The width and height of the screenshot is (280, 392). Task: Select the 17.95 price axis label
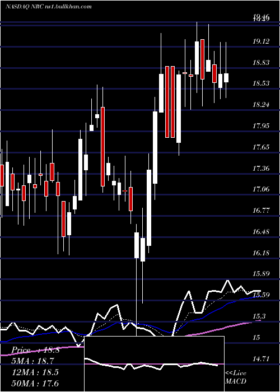click(x=261, y=126)
